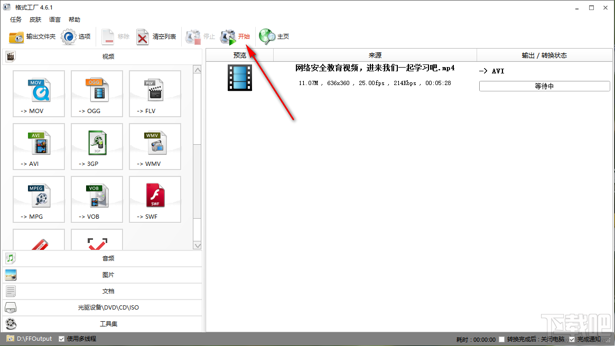Click the format list scroll-down arrow

click(x=197, y=246)
